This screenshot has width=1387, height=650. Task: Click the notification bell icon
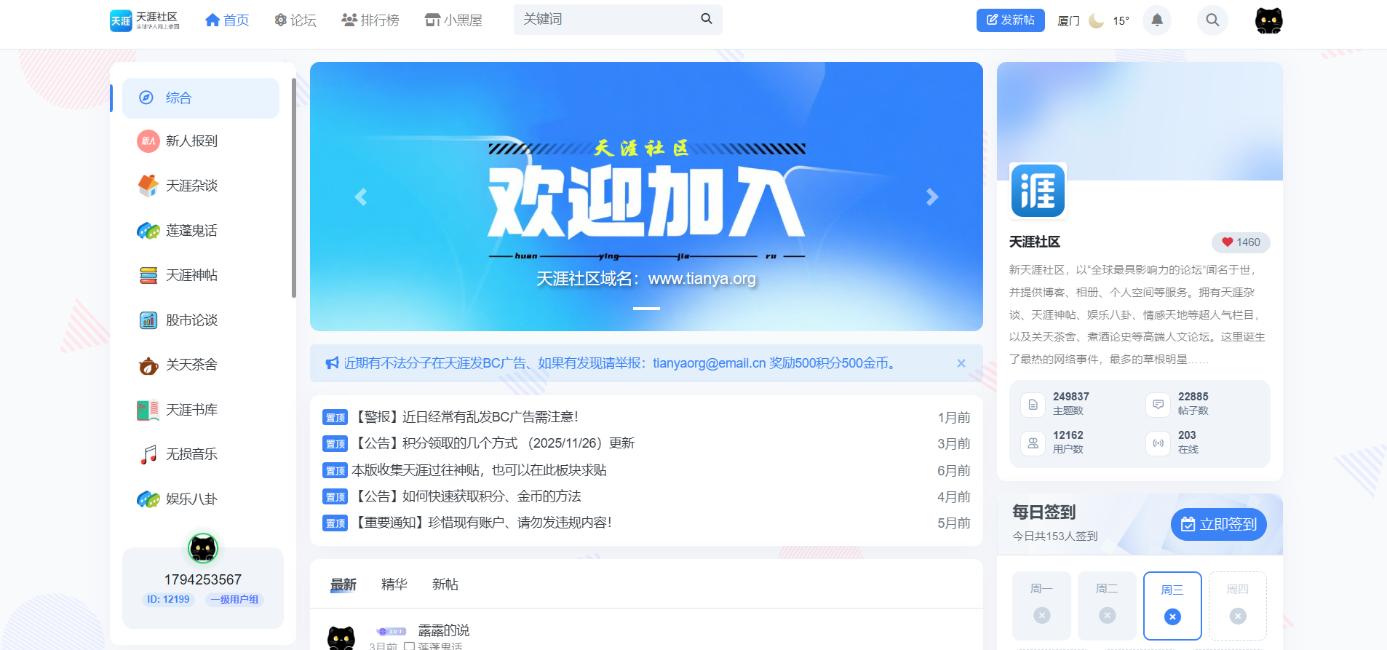(x=1156, y=20)
